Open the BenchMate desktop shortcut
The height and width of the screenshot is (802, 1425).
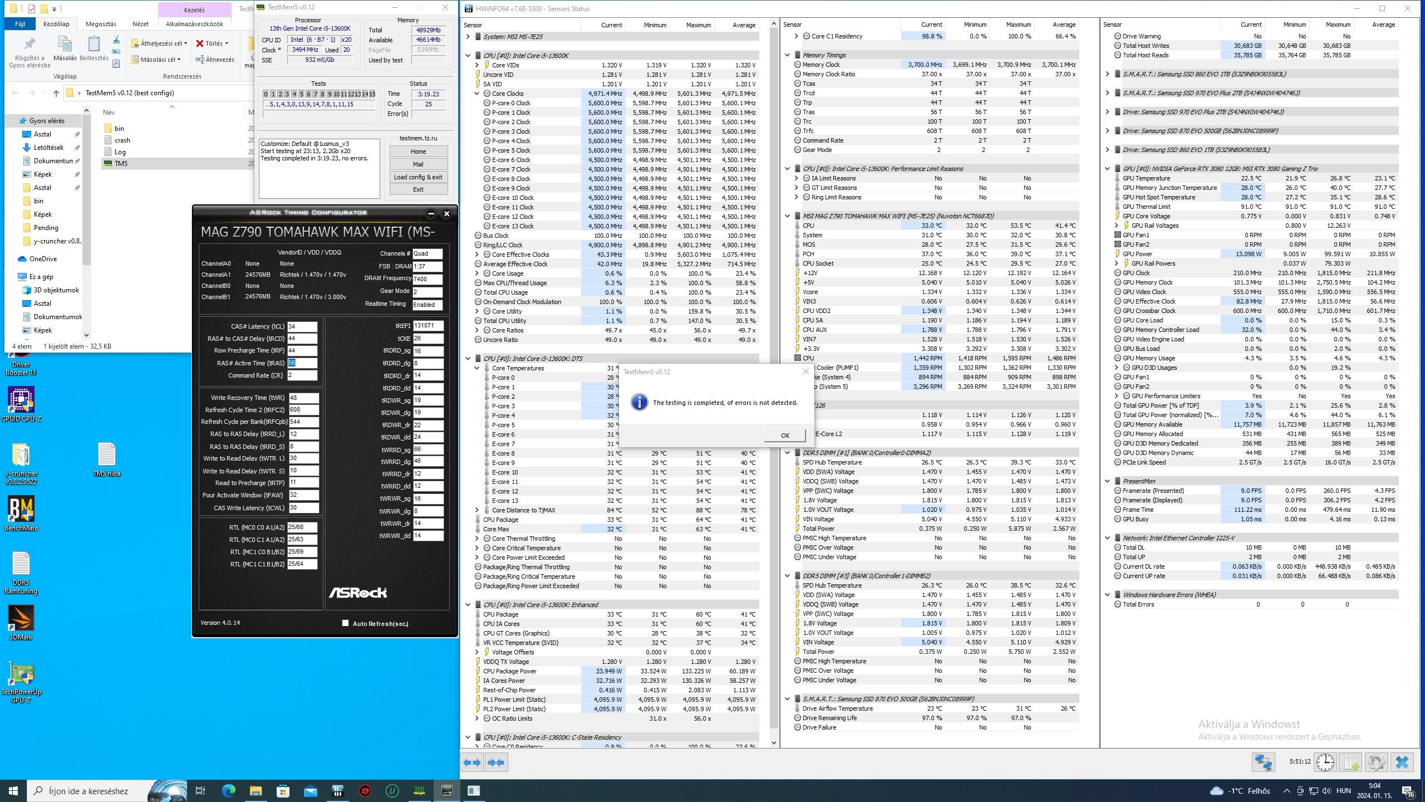21,513
